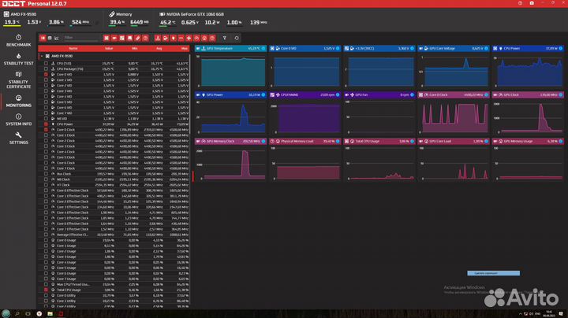Image resolution: width=568 pixels, height=318 pixels.
Task: Click the GPU Memory Usage graph header
Action: point(528,142)
